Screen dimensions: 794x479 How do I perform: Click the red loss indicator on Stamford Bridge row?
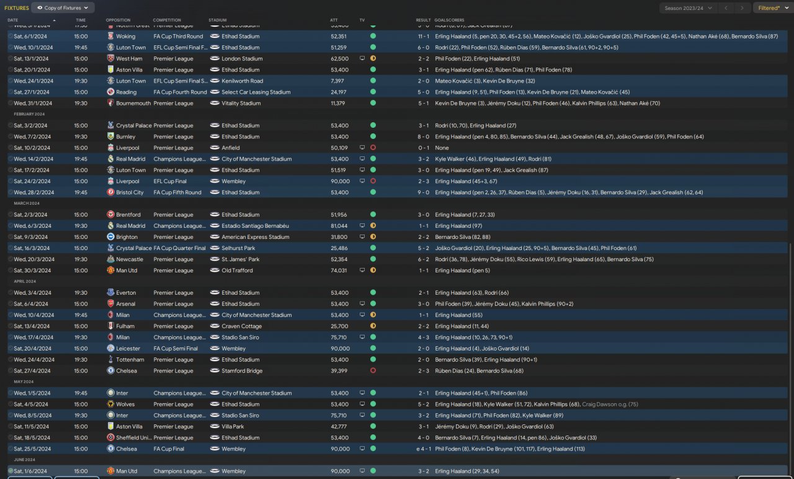373,372
